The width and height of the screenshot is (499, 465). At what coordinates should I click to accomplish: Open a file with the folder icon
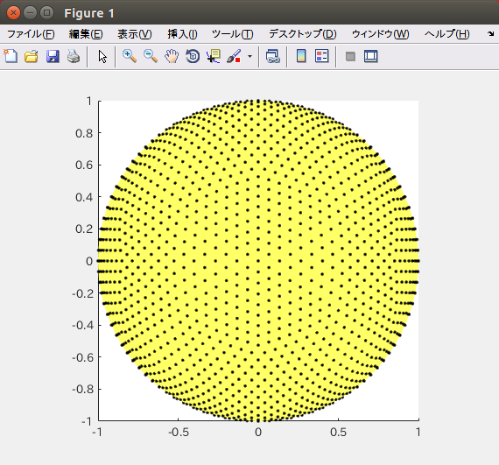pos(32,56)
